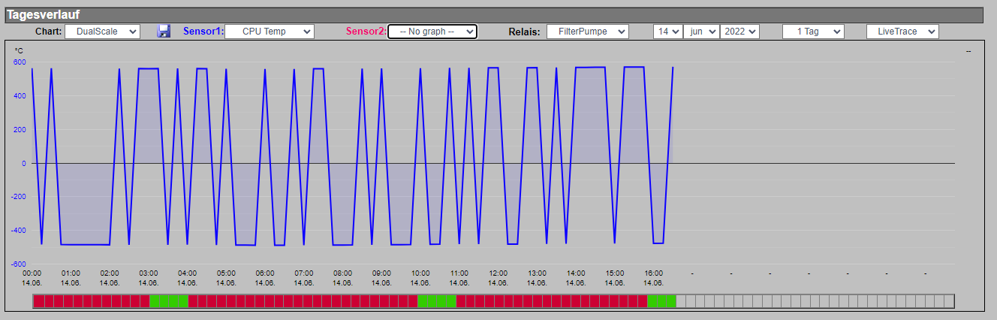Open the day dropdown showing 14

[667, 32]
